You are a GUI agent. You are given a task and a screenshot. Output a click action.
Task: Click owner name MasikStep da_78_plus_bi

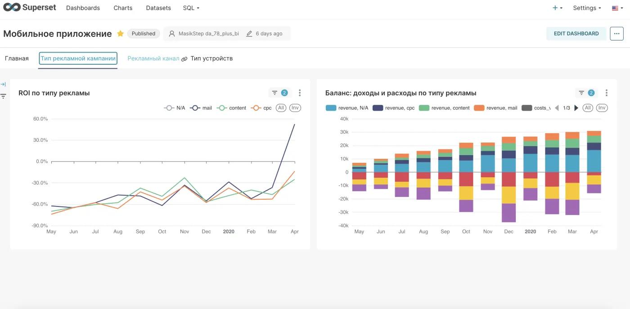pyautogui.click(x=209, y=34)
